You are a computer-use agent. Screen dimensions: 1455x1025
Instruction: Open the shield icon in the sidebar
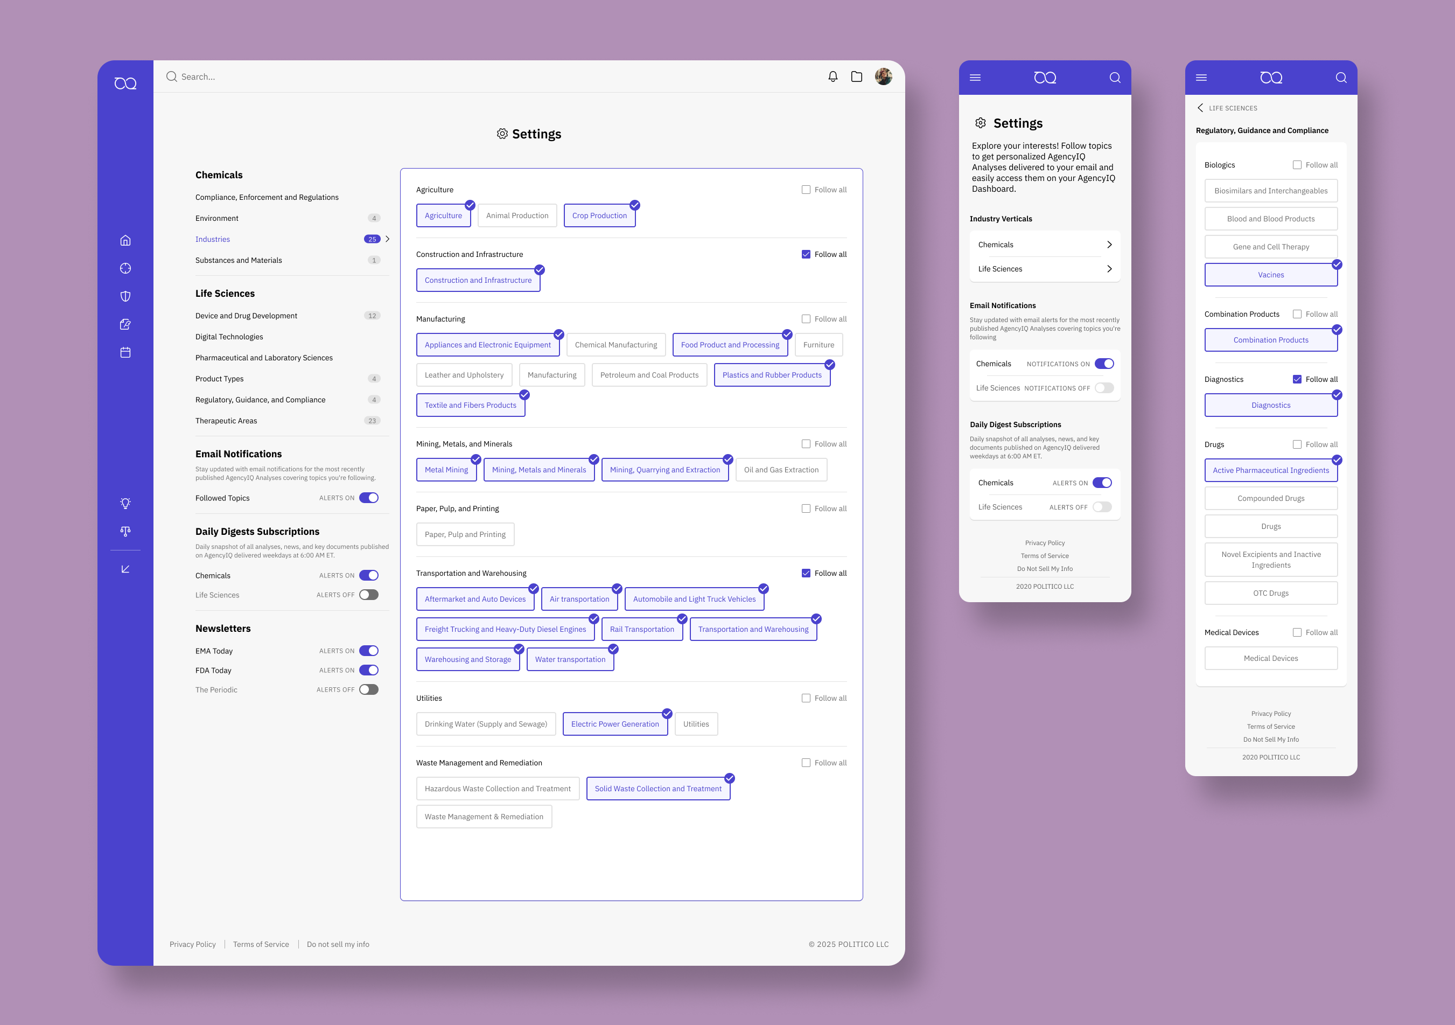click(125, 296)
